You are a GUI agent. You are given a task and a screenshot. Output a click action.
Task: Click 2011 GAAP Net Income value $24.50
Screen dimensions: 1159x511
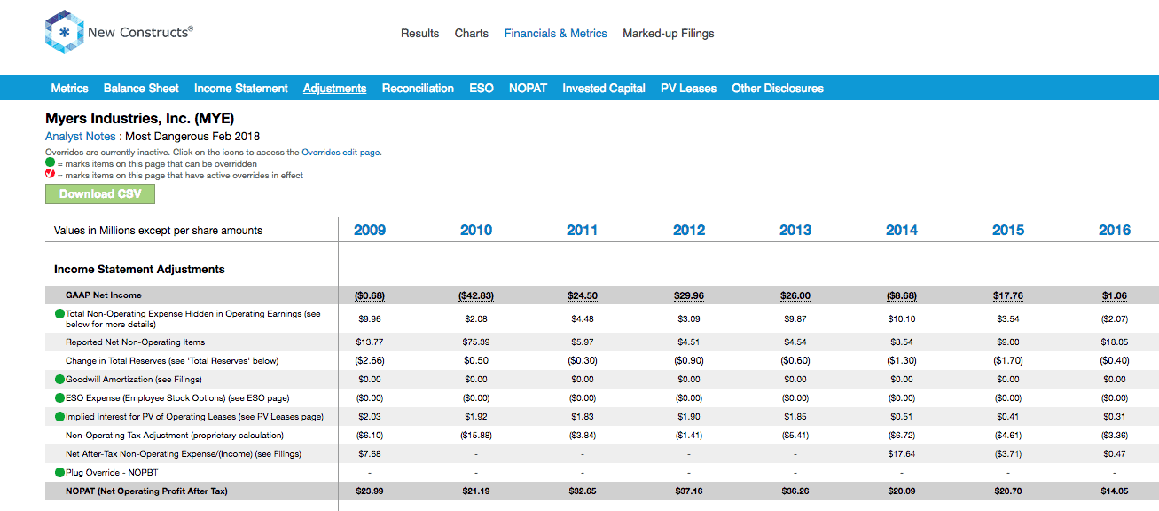click(583, 295)
